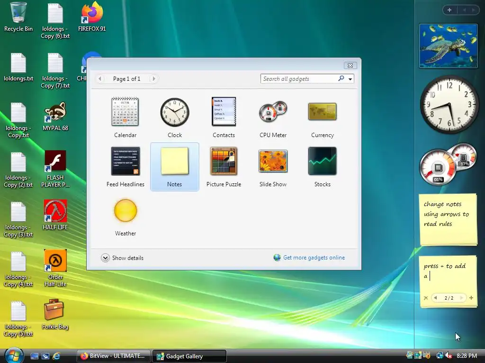This screenshot has width=485, height=363.
Task: Select the MYPAL 68 desktop shortcut
Action: 55,117
